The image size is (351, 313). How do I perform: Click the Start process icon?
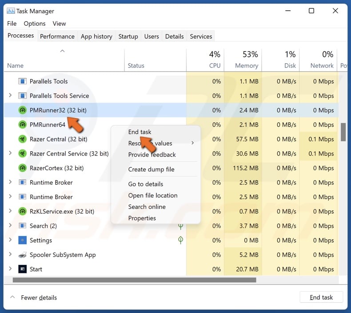[x=22, y=269]
